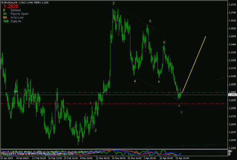This screenshot has width=237, height=160.
Task: Click the yellow wave label 4
Action: coord(135,81)
